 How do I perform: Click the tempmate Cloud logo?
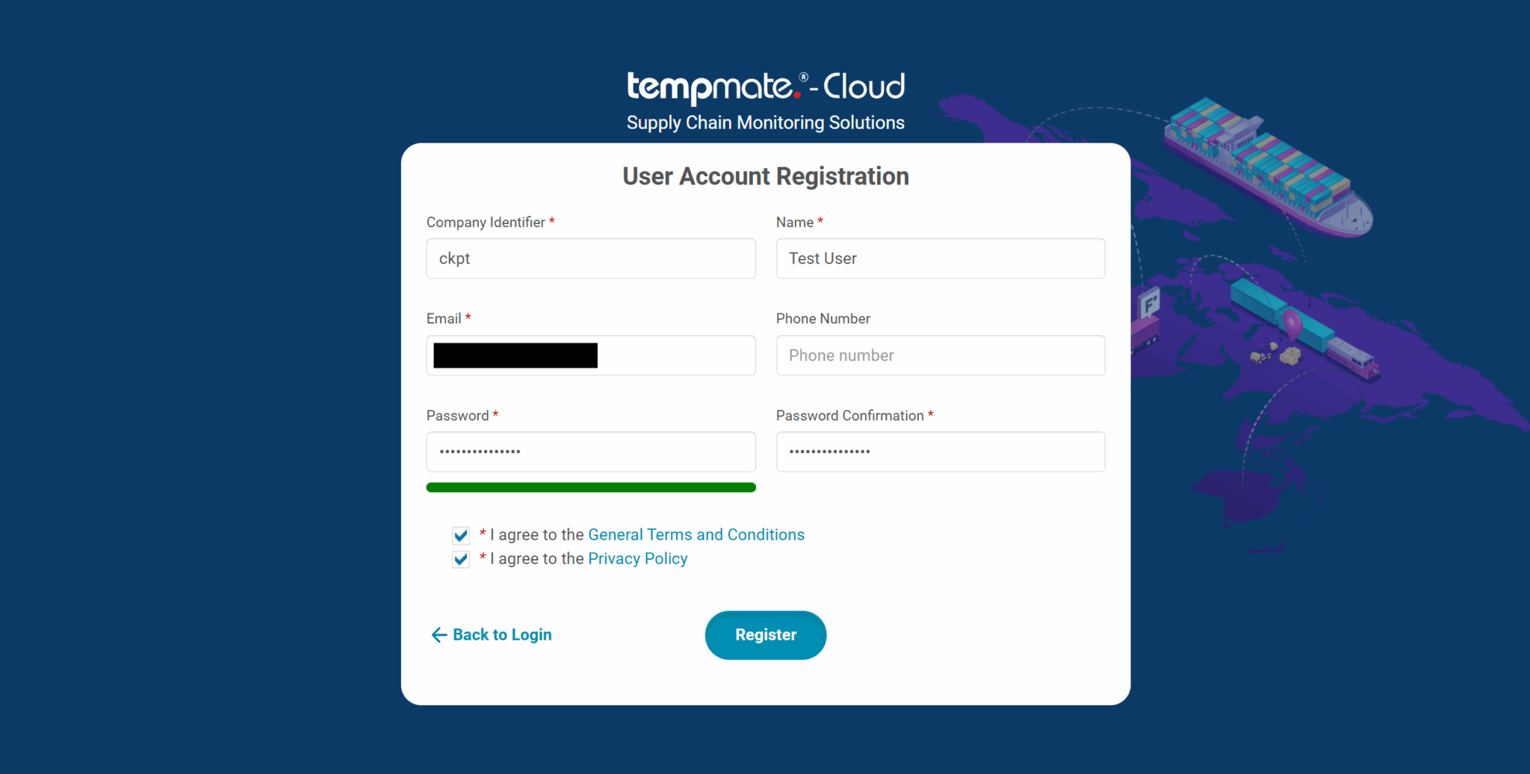[x=766, y=87]
